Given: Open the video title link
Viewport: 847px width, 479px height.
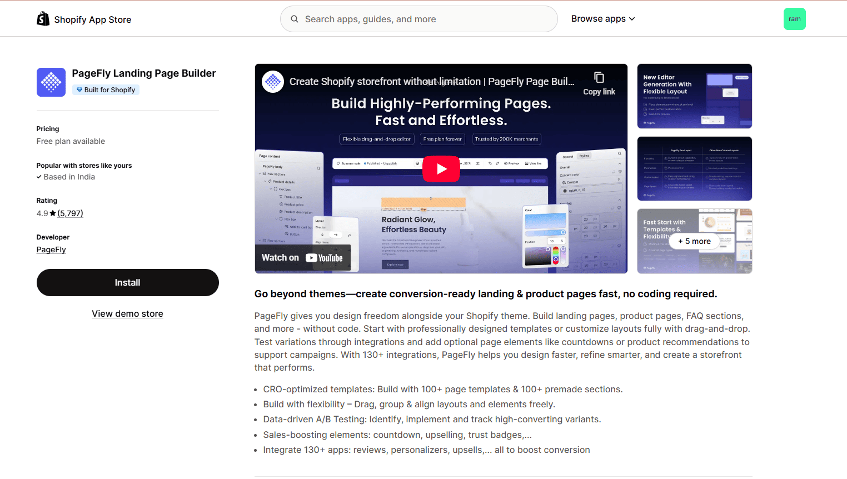Looking at the screenshot, I should pyautogui.click(x=432, y=82).
